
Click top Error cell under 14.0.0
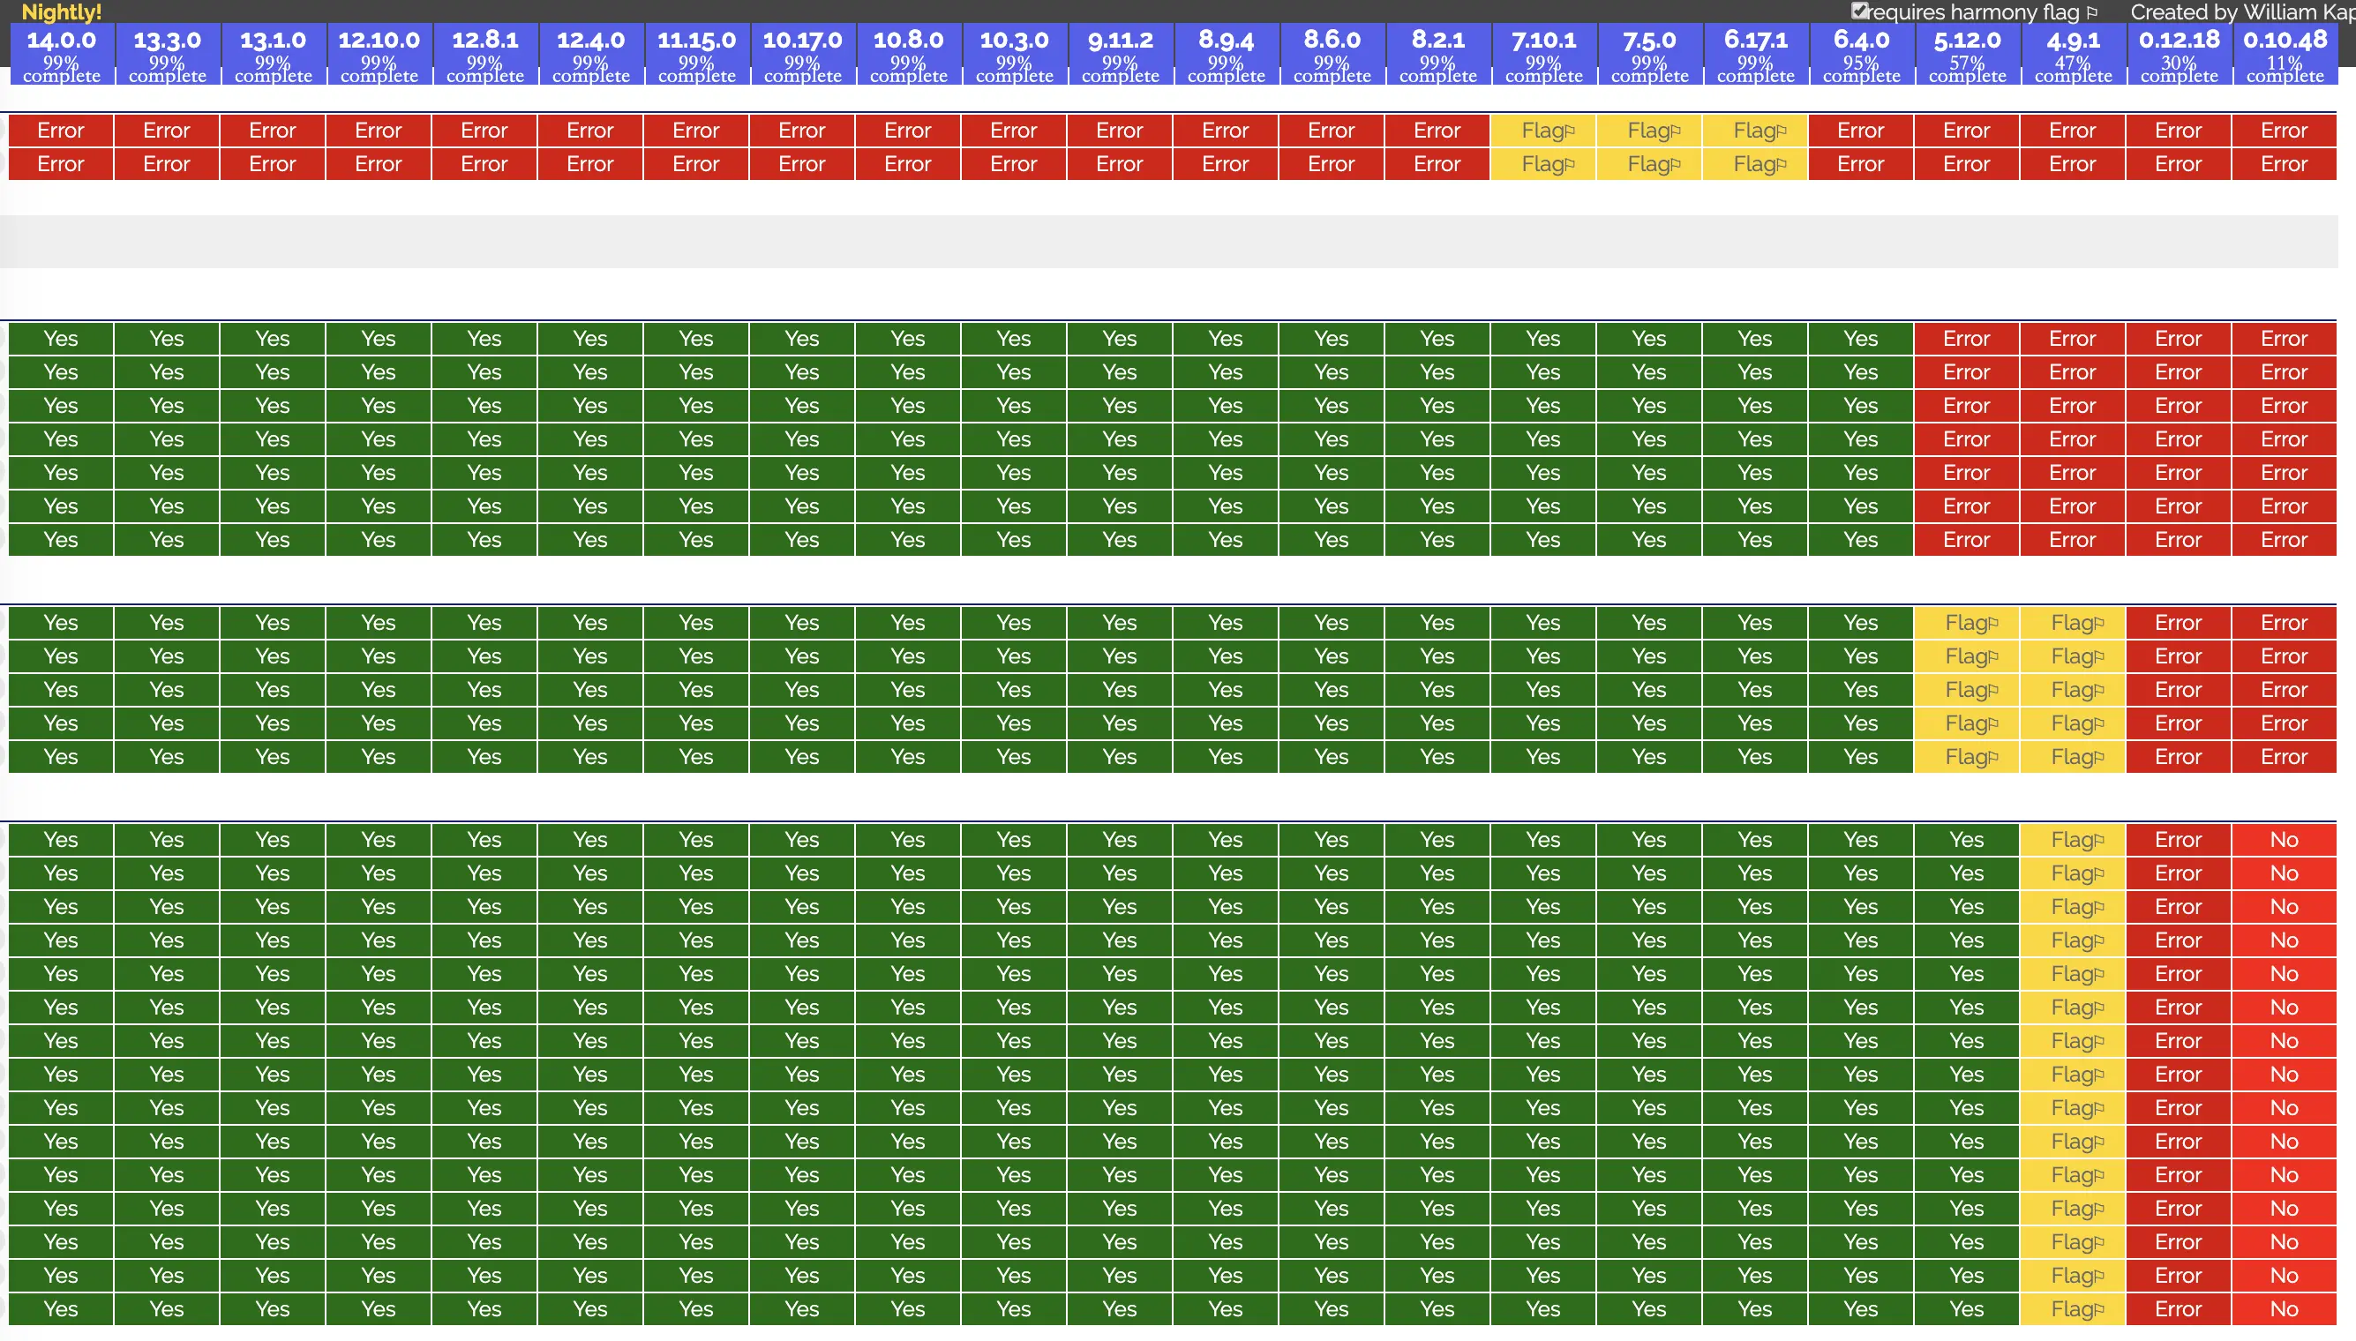[x=61, y=131]
